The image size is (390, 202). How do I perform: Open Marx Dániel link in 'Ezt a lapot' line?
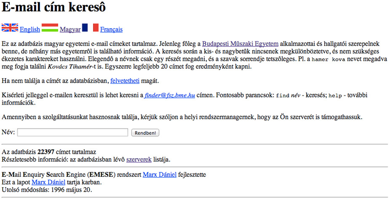click(48, 182)
